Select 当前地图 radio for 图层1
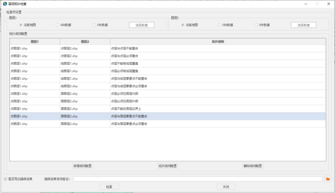The height and width of the screenshot is (193, 335). click(20, 25)
